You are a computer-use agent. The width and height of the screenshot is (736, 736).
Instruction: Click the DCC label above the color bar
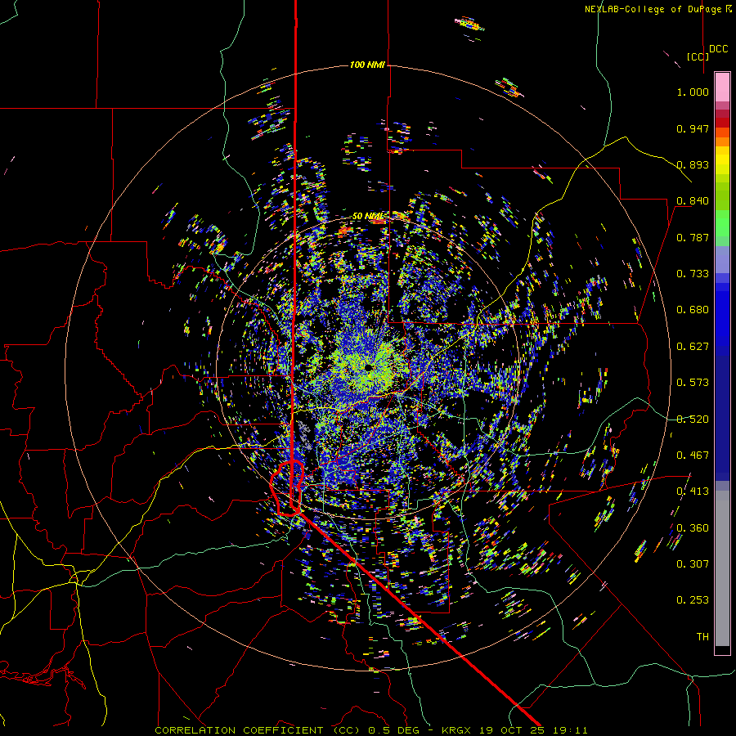coord(718,49)
